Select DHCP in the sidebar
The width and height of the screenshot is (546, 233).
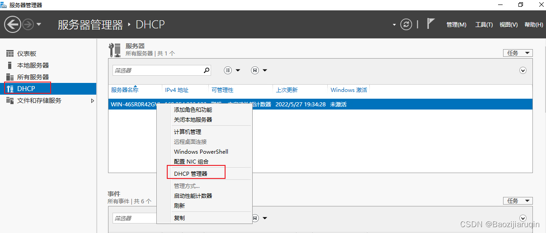click(48, 89)
